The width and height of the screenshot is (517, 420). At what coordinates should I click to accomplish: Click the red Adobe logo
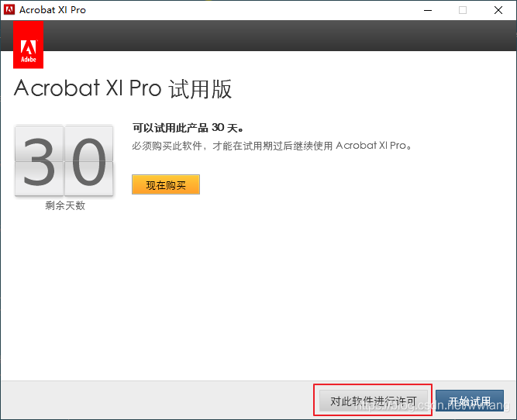point(29,44)
